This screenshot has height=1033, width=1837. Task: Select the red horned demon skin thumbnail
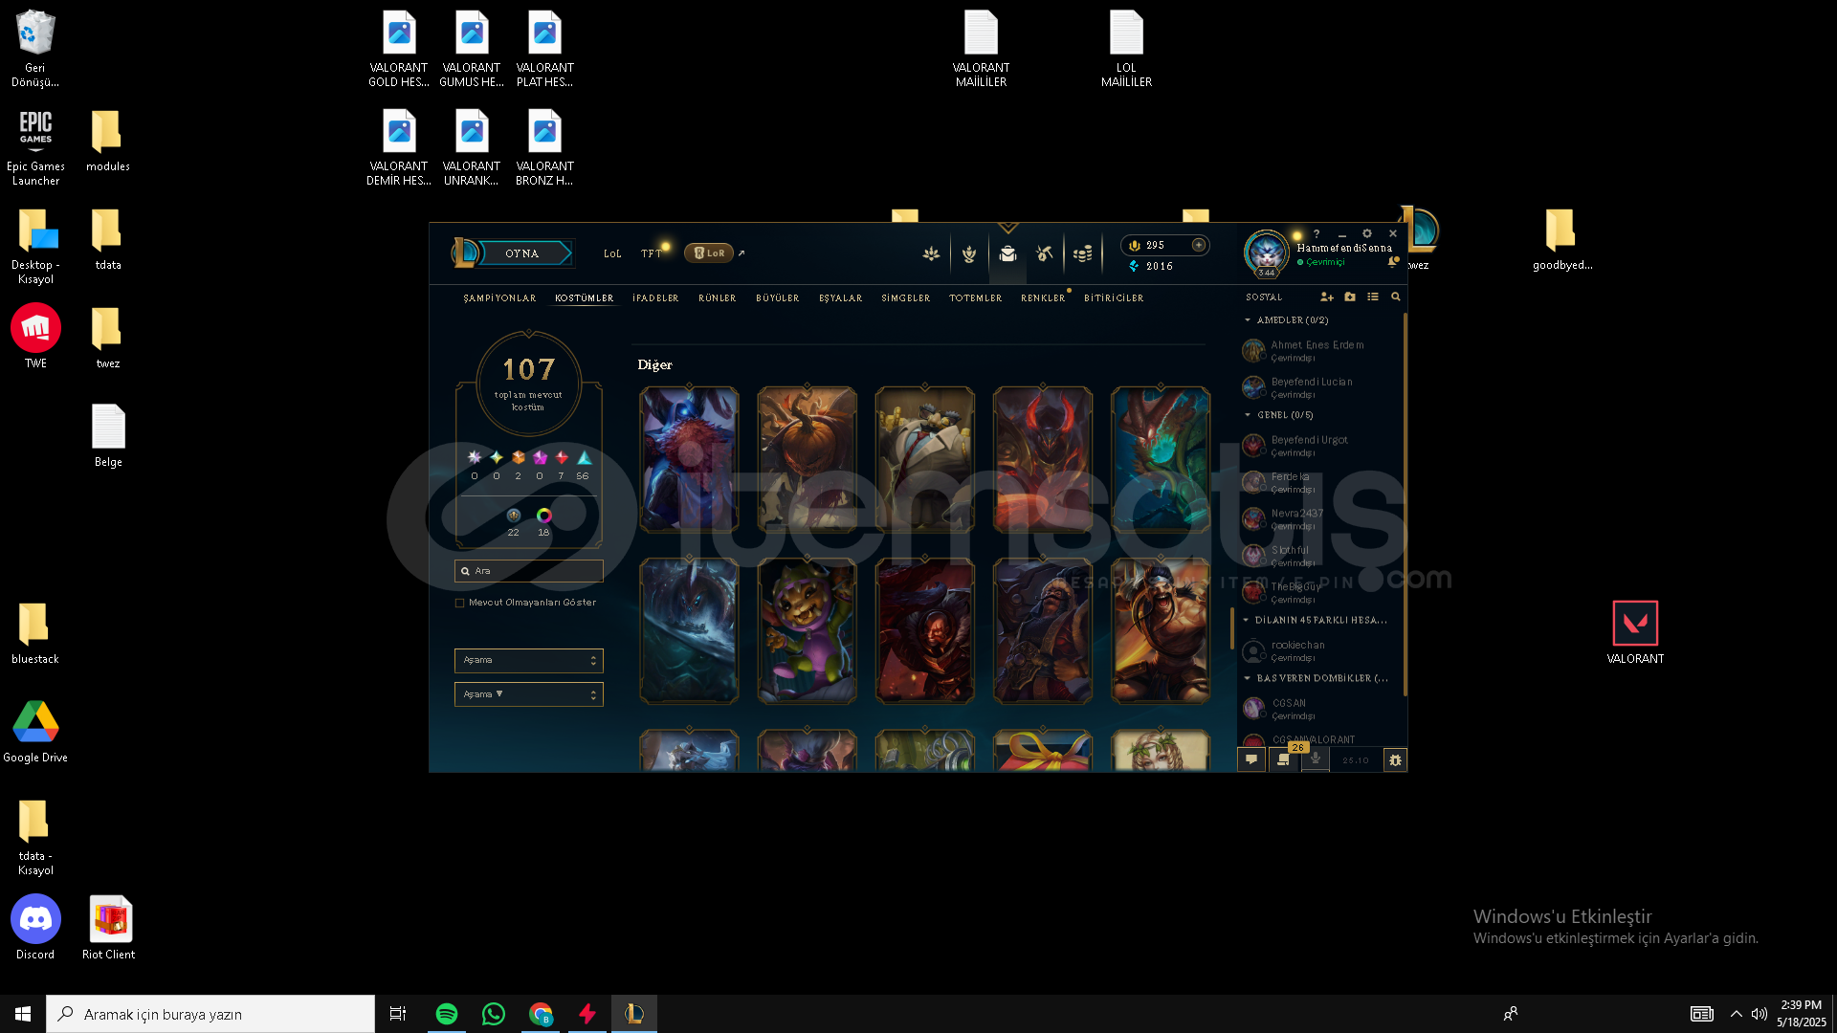coord(1042,459)
